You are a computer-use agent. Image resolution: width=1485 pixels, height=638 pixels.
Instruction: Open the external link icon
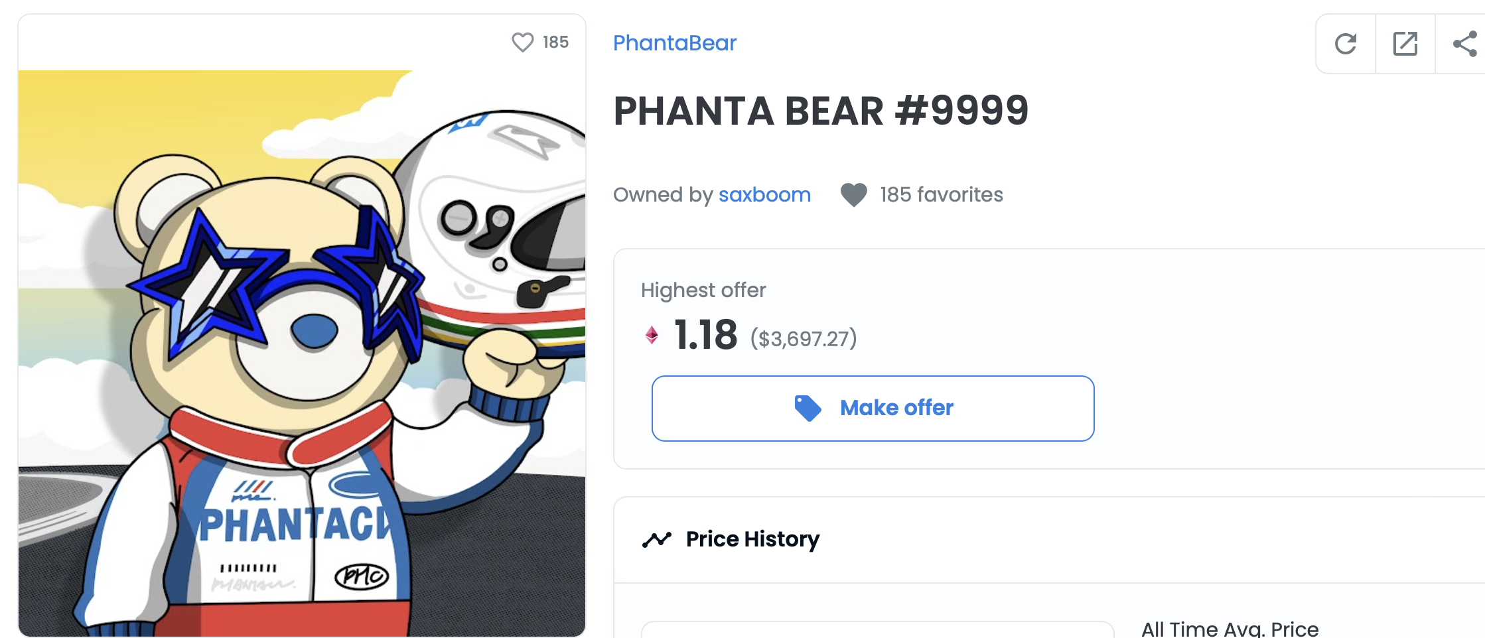(1405, 44)
